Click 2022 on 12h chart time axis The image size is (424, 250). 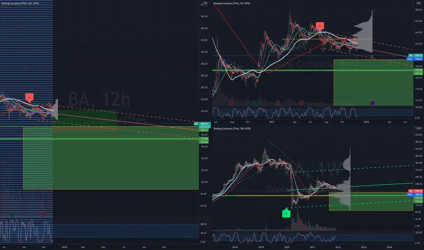point(64,247)
